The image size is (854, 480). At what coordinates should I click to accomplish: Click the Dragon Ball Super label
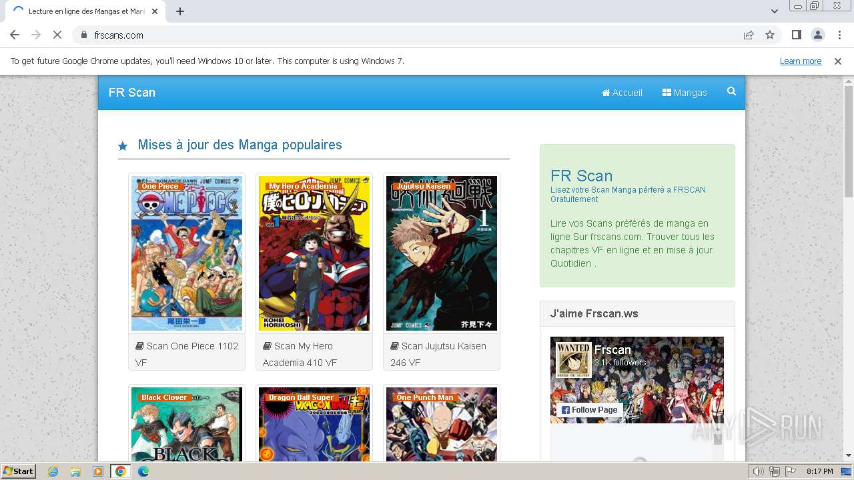point(301,398)
